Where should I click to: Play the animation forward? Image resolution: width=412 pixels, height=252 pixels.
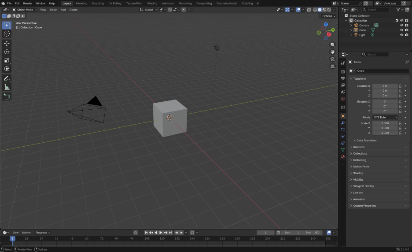coord(161,233)
